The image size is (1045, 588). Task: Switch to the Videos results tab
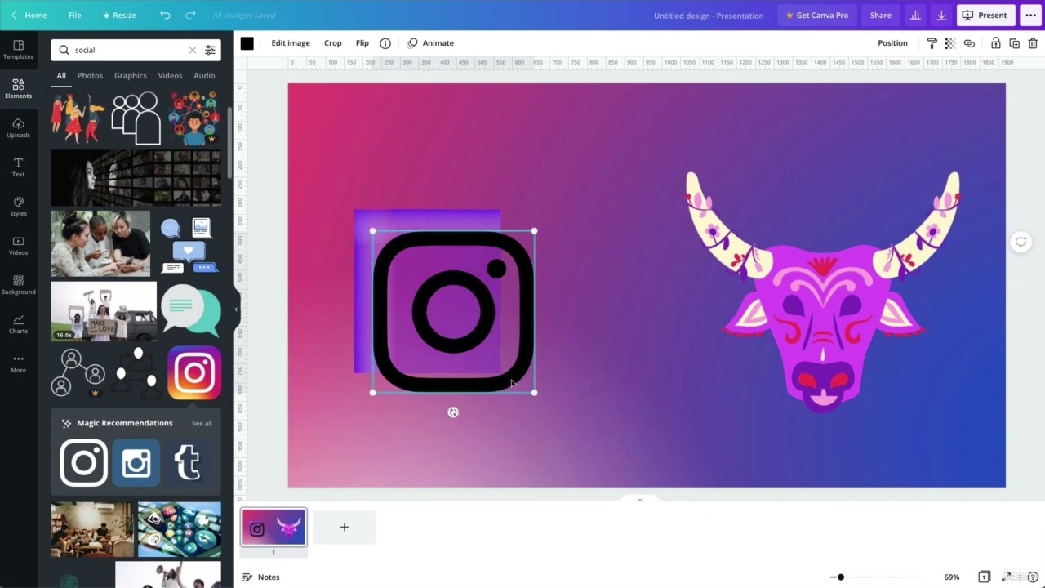170,75
